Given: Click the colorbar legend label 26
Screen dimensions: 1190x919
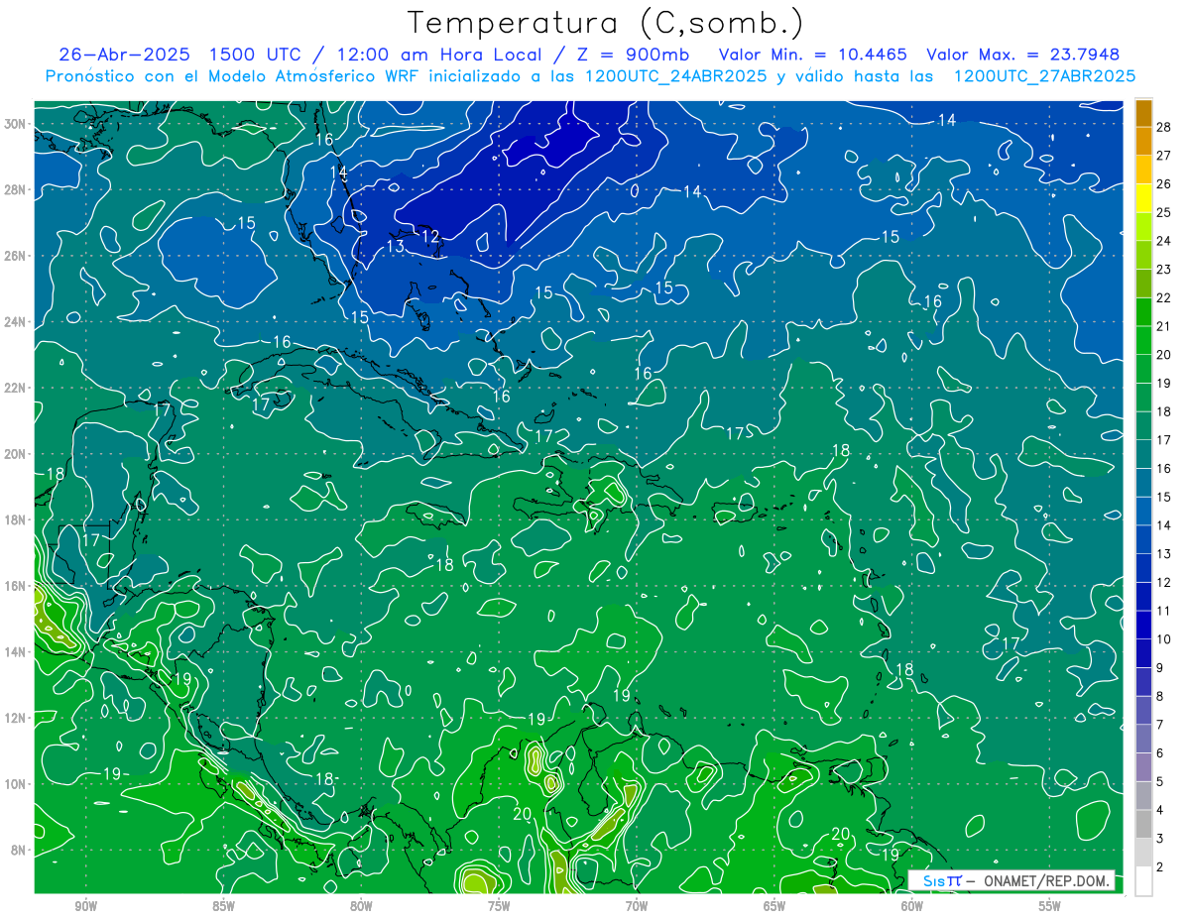Looking at the screenshot, I should [1164, 184].
